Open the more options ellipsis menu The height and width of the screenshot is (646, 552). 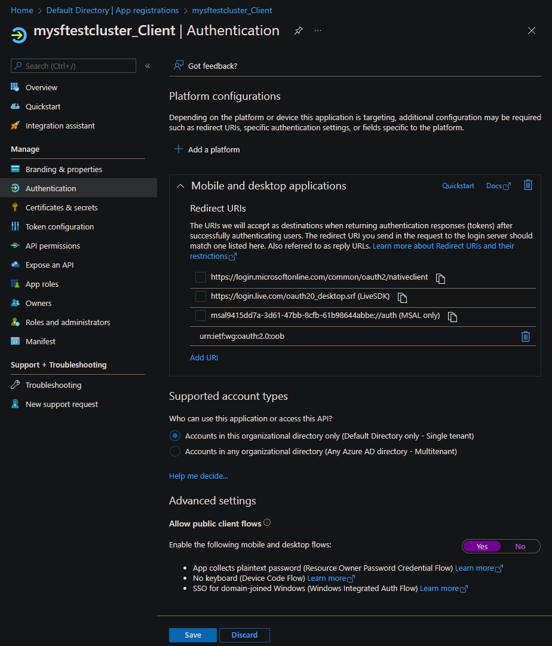[318, 30]
